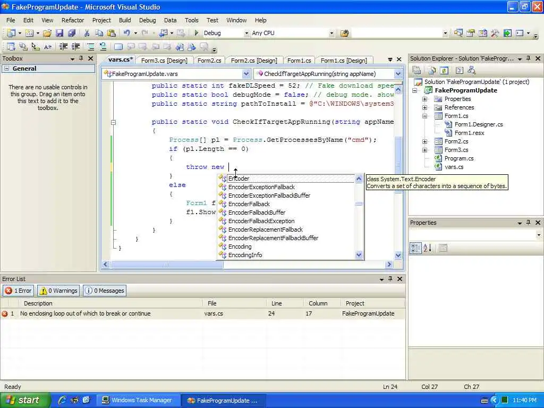This screenshot has height=408, width=544.
Task: Open Solution Explorer from the main toolbar icon
Action: point(458,33)
